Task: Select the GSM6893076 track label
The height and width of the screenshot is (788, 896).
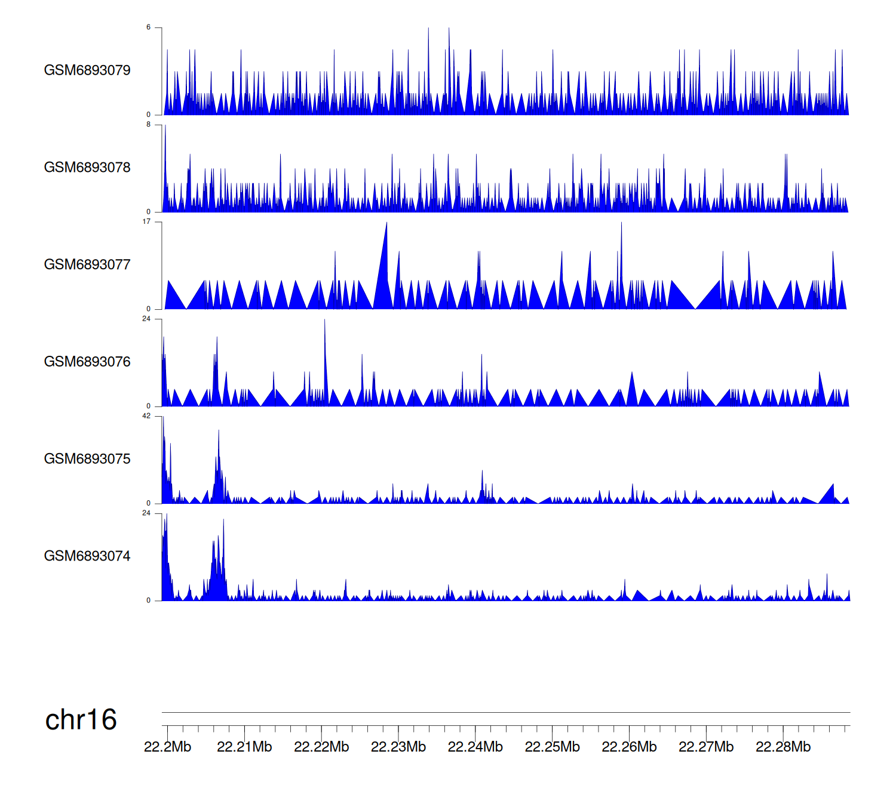Action: [87, 362]
